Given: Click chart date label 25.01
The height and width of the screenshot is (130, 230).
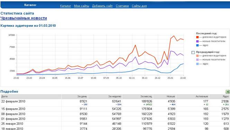Looking at the screenshot, I should tap(170, 78).
